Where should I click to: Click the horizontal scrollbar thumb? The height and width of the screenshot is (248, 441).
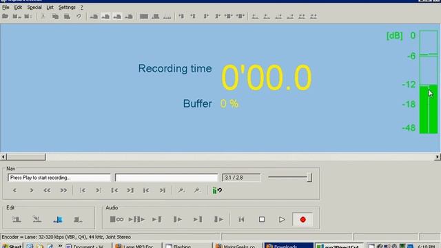(26, 157)
